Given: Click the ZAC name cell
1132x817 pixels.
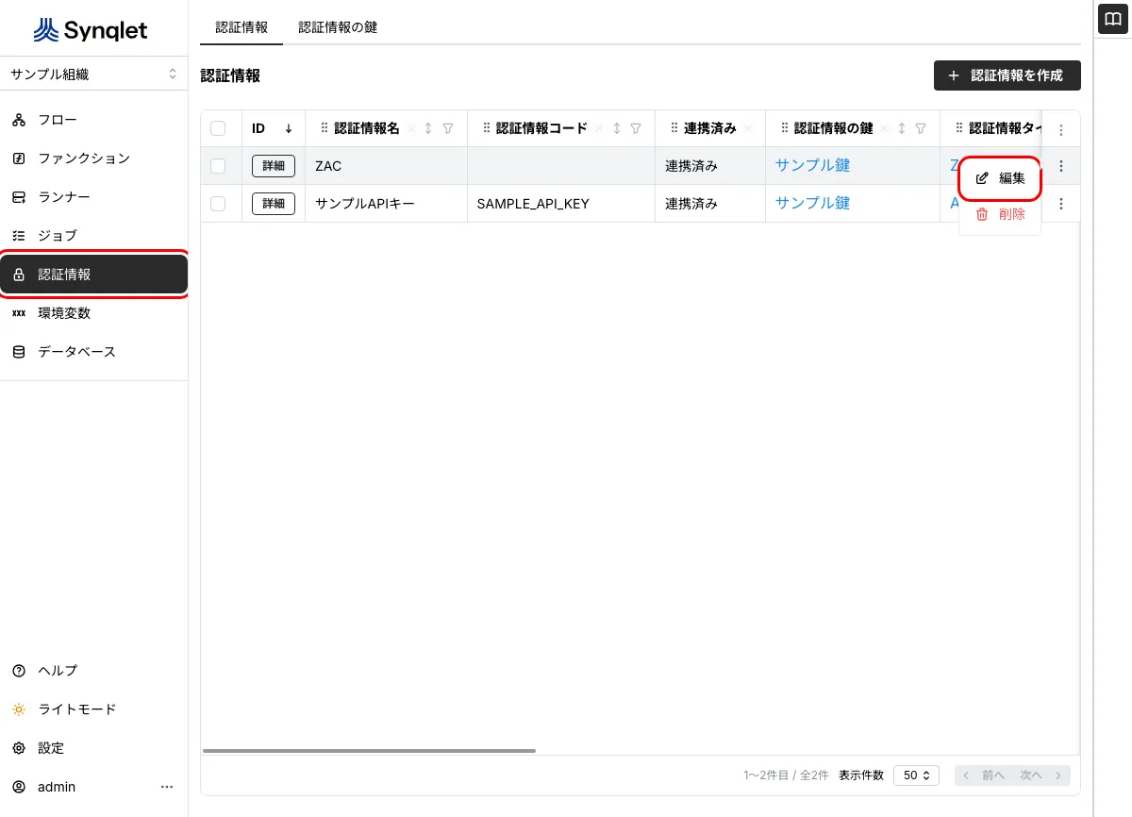Looking at the screenshot, I should 386,166.
